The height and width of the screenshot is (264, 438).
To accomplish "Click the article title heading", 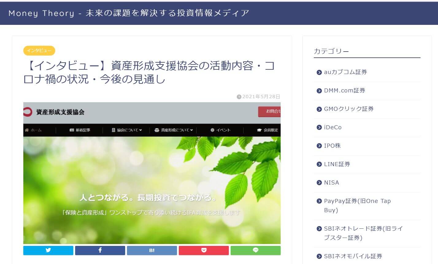I will coord(149,72).
